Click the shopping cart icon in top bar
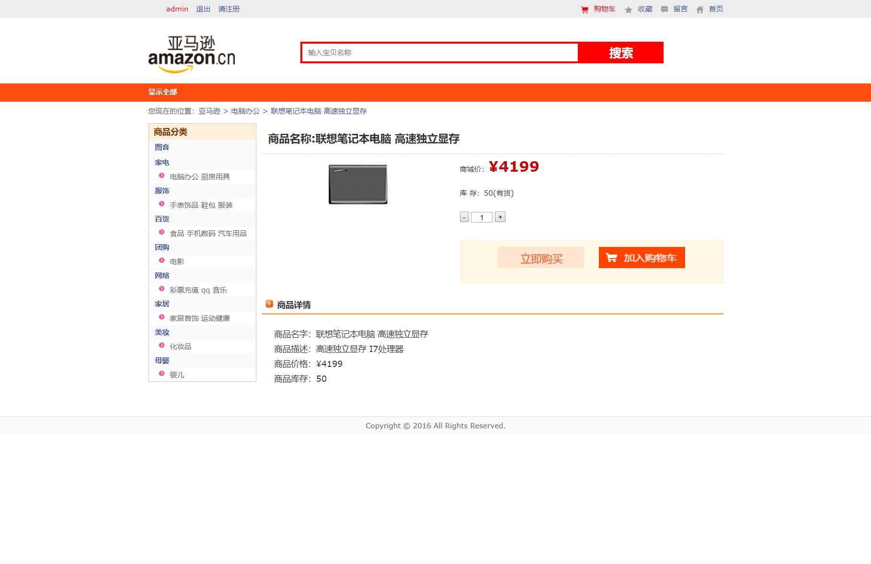The image size is (871, 564). 584,10
